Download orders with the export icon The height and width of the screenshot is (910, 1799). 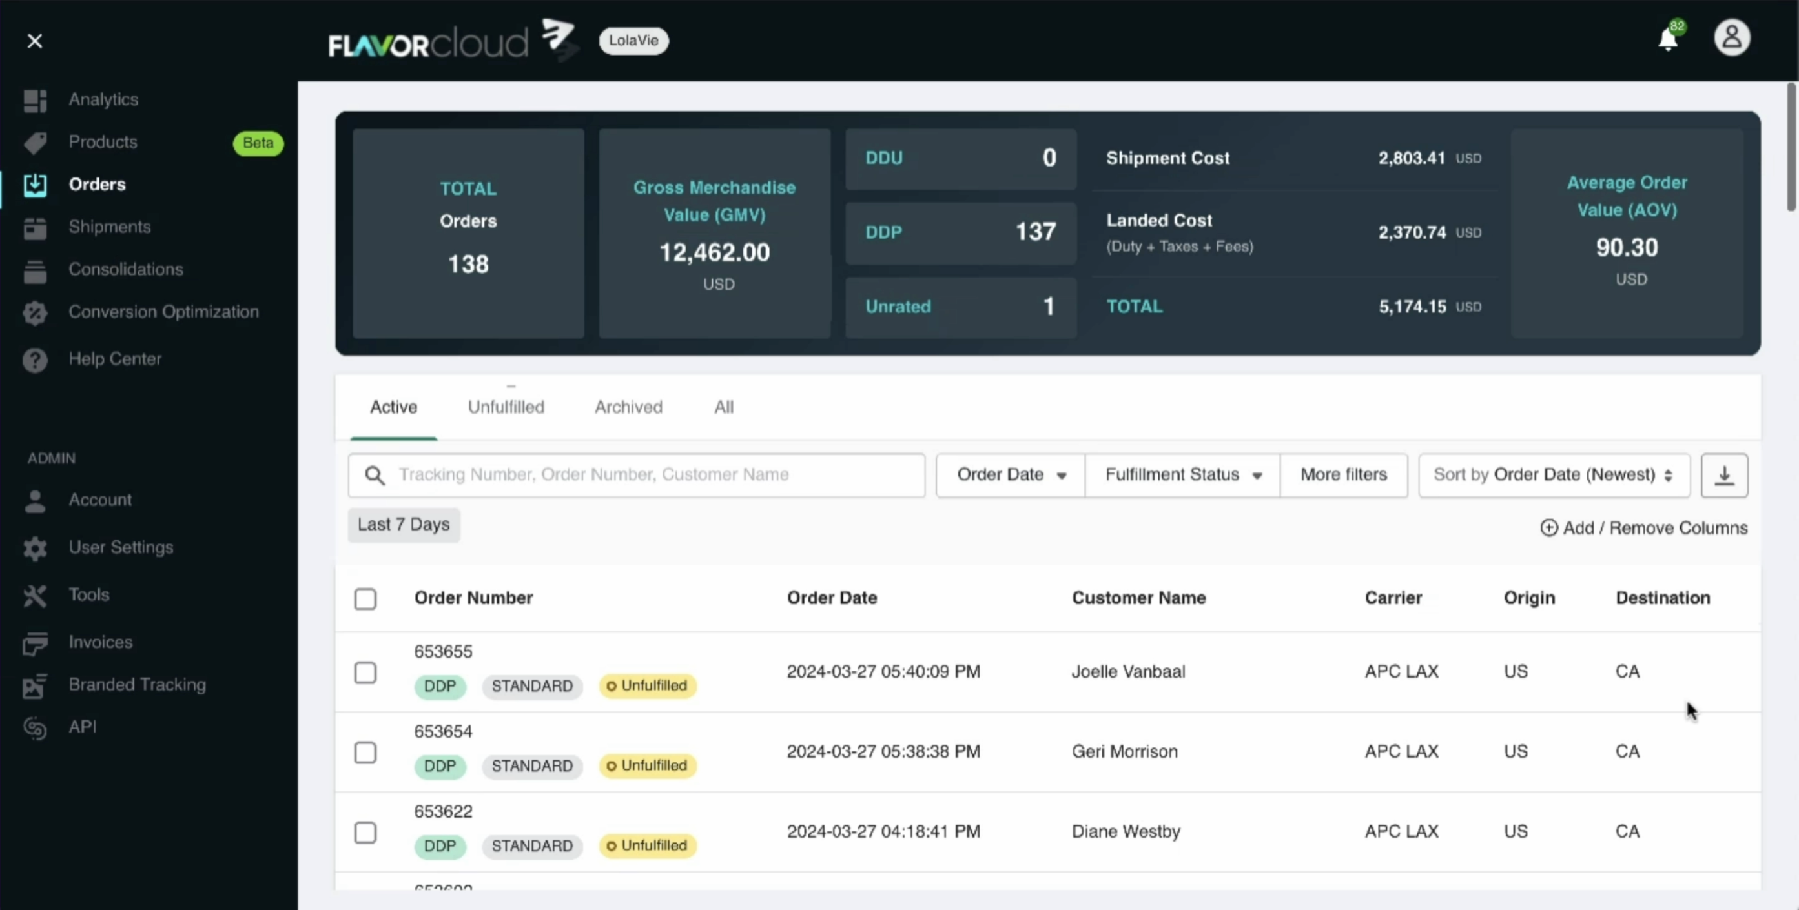1724,475
